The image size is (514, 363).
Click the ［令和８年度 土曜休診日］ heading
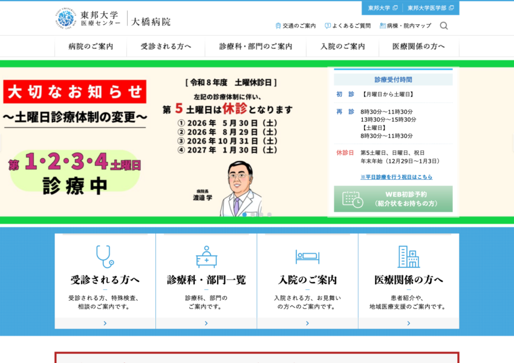(231, 83)
